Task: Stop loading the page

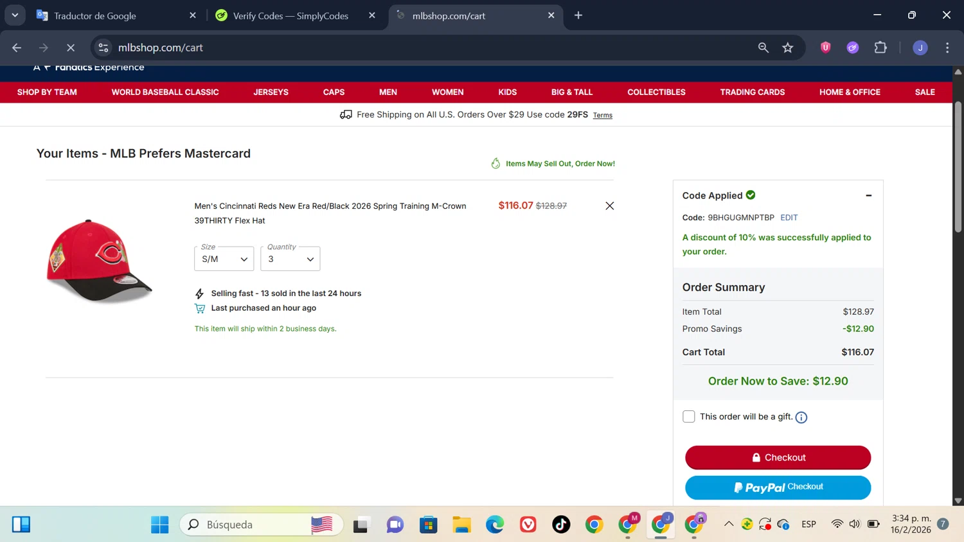Action: point(71,48)
